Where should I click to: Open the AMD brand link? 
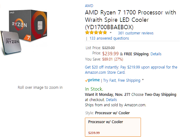pos(89,6)
